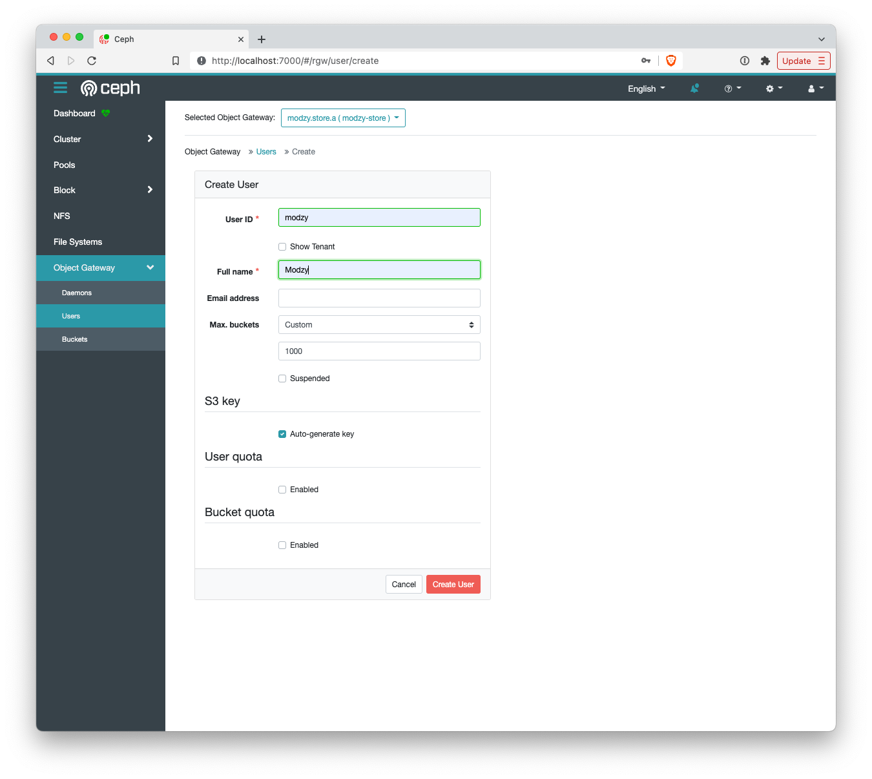Enable Bucket quota checkbox
The height and width of the screenshot is (779, 872).
tap(282, 545)
